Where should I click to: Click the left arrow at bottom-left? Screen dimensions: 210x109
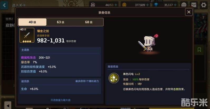click(8, 106)
